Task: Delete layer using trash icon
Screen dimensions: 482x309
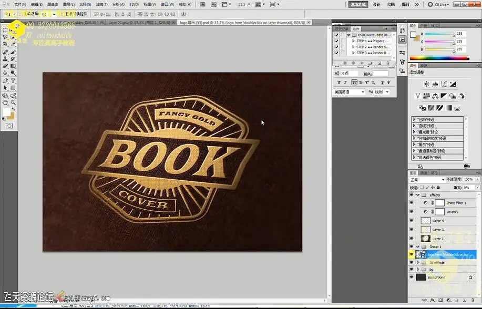Action: click(x=472, y=300)
